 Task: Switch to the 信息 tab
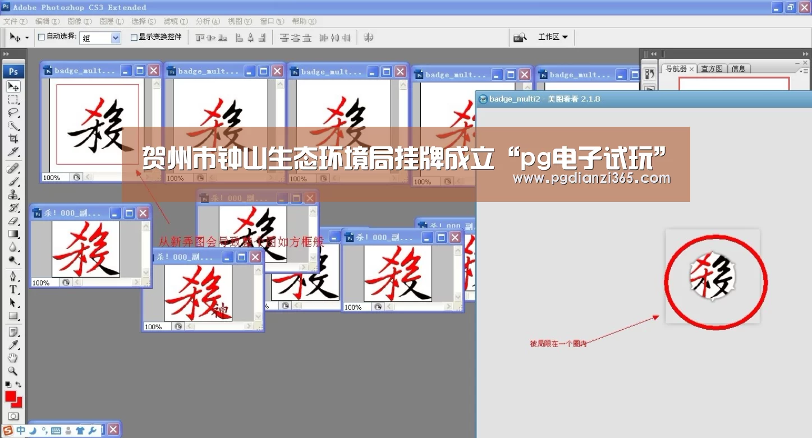click(x=738, y=68)
